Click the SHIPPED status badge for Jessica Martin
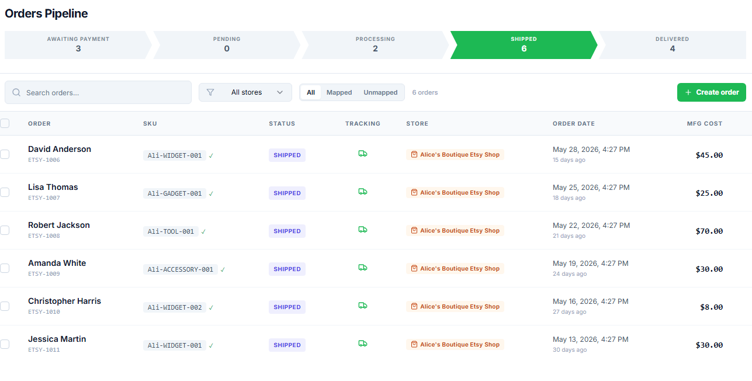752x381 pixels. coord(287,345)
